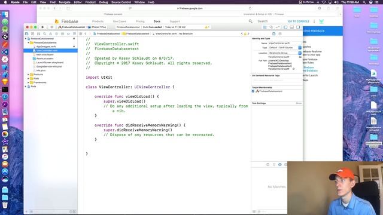Select the Standard editor
The height and width of the screenshot is (215, 383).
click(x=265, y=27)
